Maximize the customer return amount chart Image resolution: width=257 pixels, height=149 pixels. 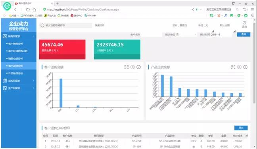[x=127, y=67]
